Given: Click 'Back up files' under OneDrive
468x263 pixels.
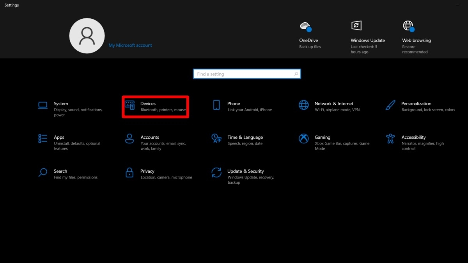Looking at the screenshot, I should pyautogui.click(x=310, y=47).
